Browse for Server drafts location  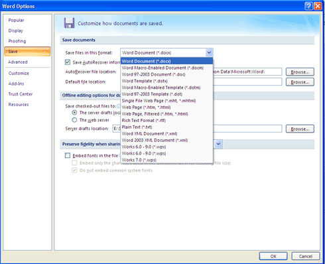(x=300, y=129)
